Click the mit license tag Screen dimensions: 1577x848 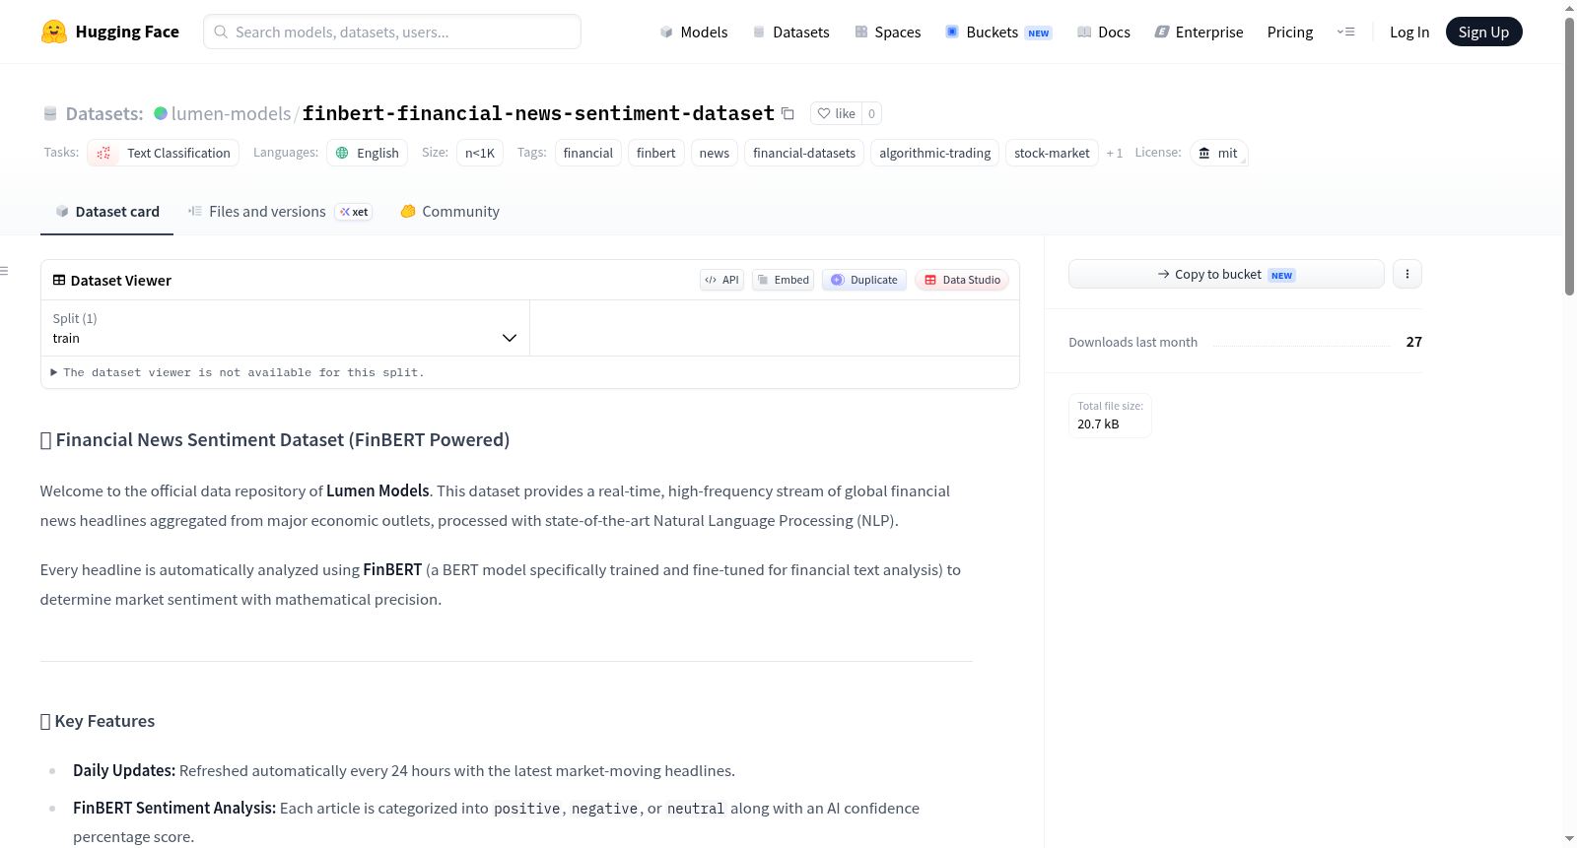[x=1219, y=153]
